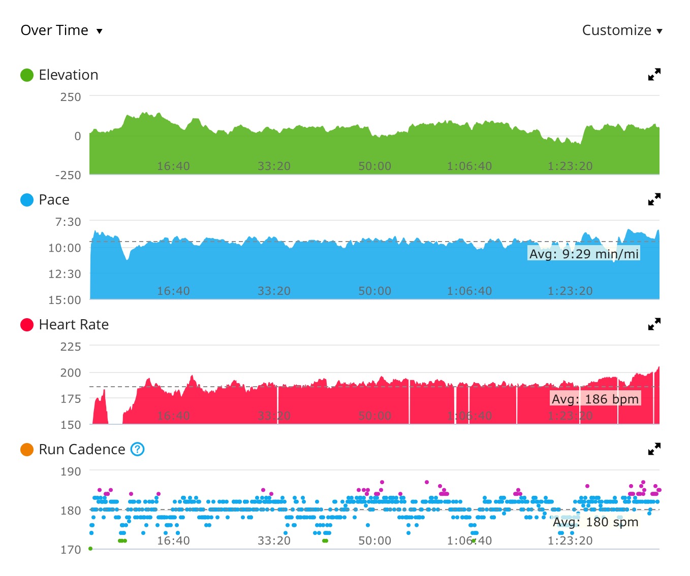Click the arrow next to Over Time
This screenshot has width=690, height=576.
coord(100,31)
